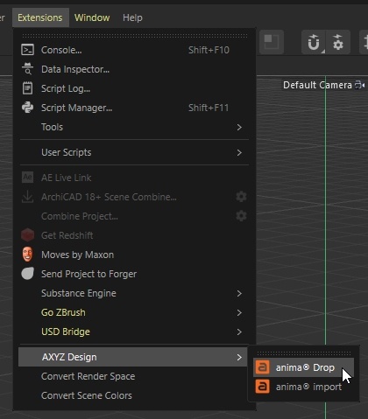Viewport: 368px width, 419px height.
Task: Toggle the snap magnet toolbar icon
Action: click(x=314, y=42)
